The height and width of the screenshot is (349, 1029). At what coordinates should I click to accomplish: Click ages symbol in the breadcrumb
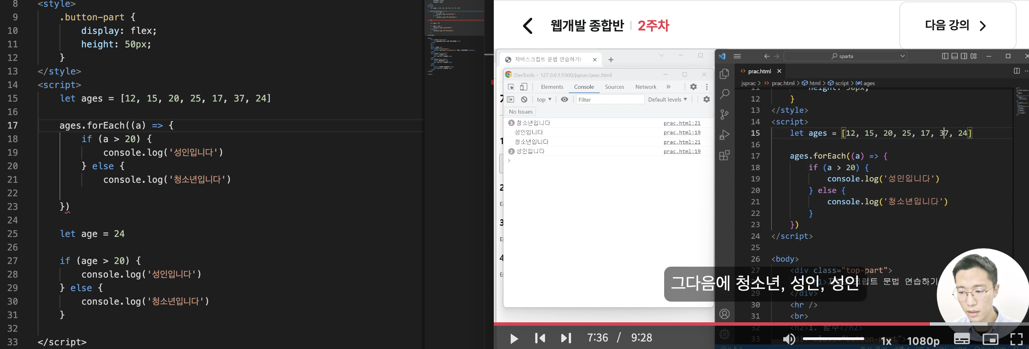865,83
